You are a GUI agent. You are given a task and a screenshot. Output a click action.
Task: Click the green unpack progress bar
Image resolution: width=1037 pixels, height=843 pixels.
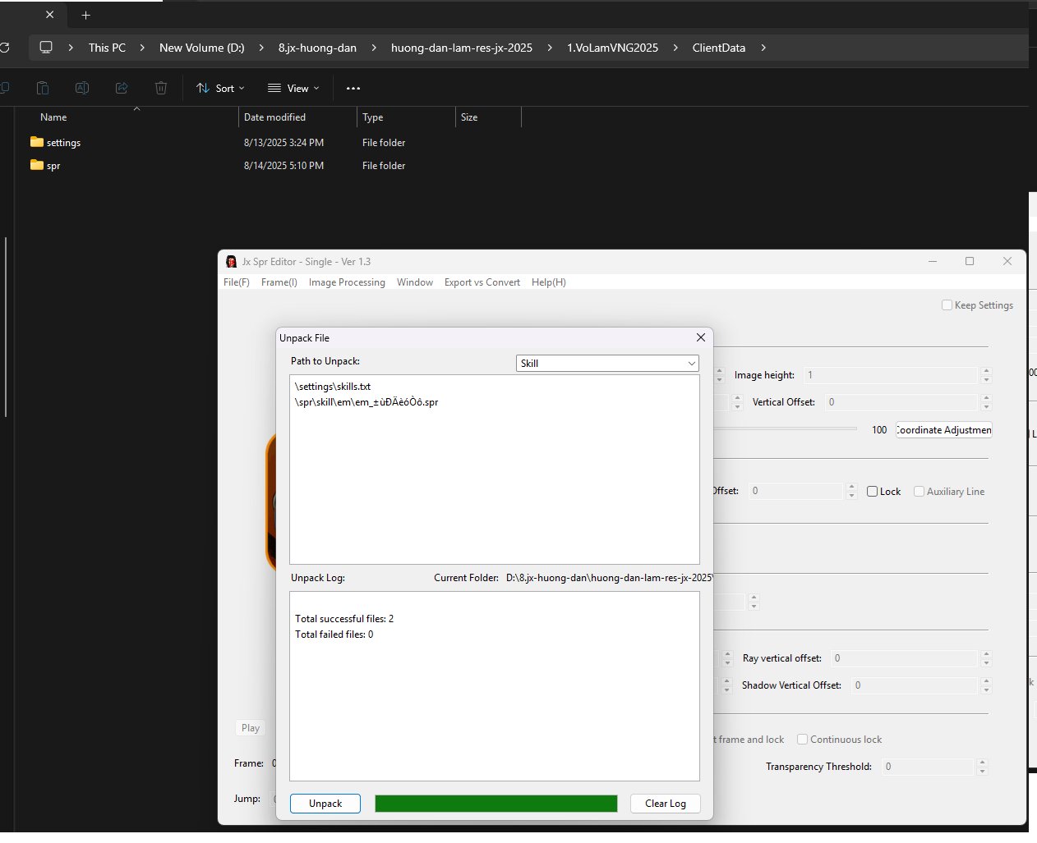pyautogui.click(x=495, y=804)
